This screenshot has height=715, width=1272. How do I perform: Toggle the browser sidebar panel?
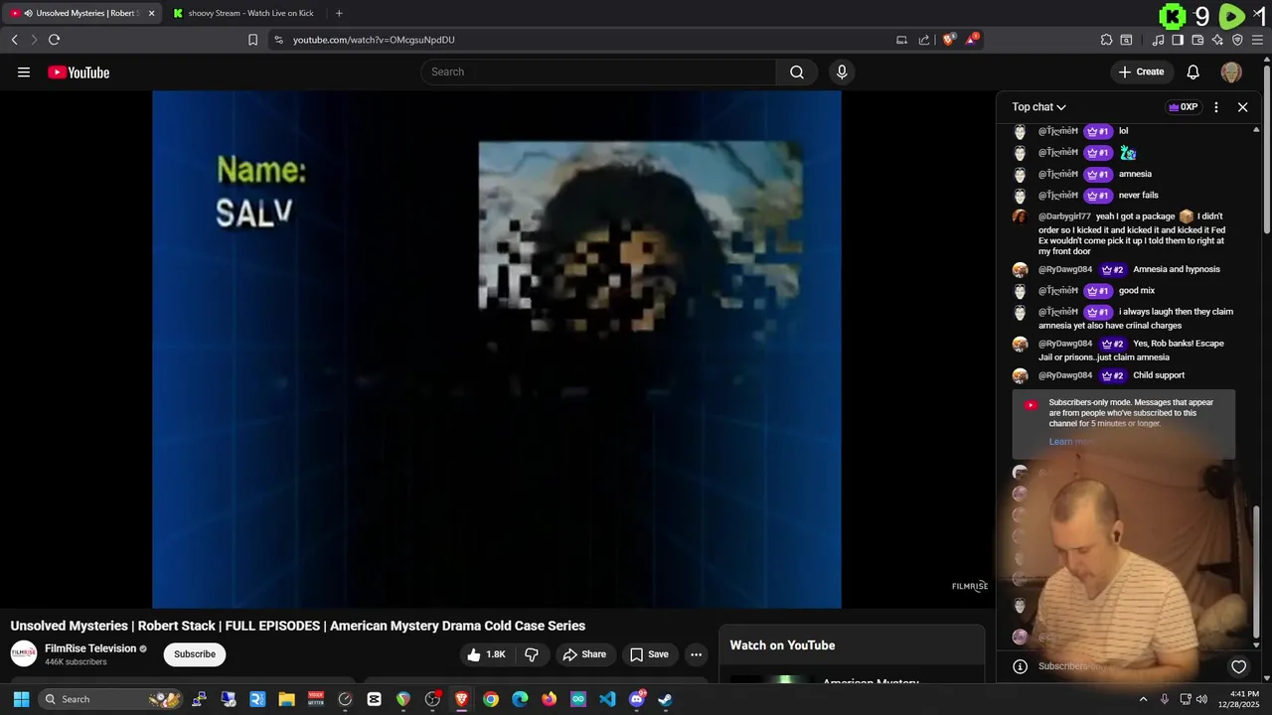tap(1178, 40)
